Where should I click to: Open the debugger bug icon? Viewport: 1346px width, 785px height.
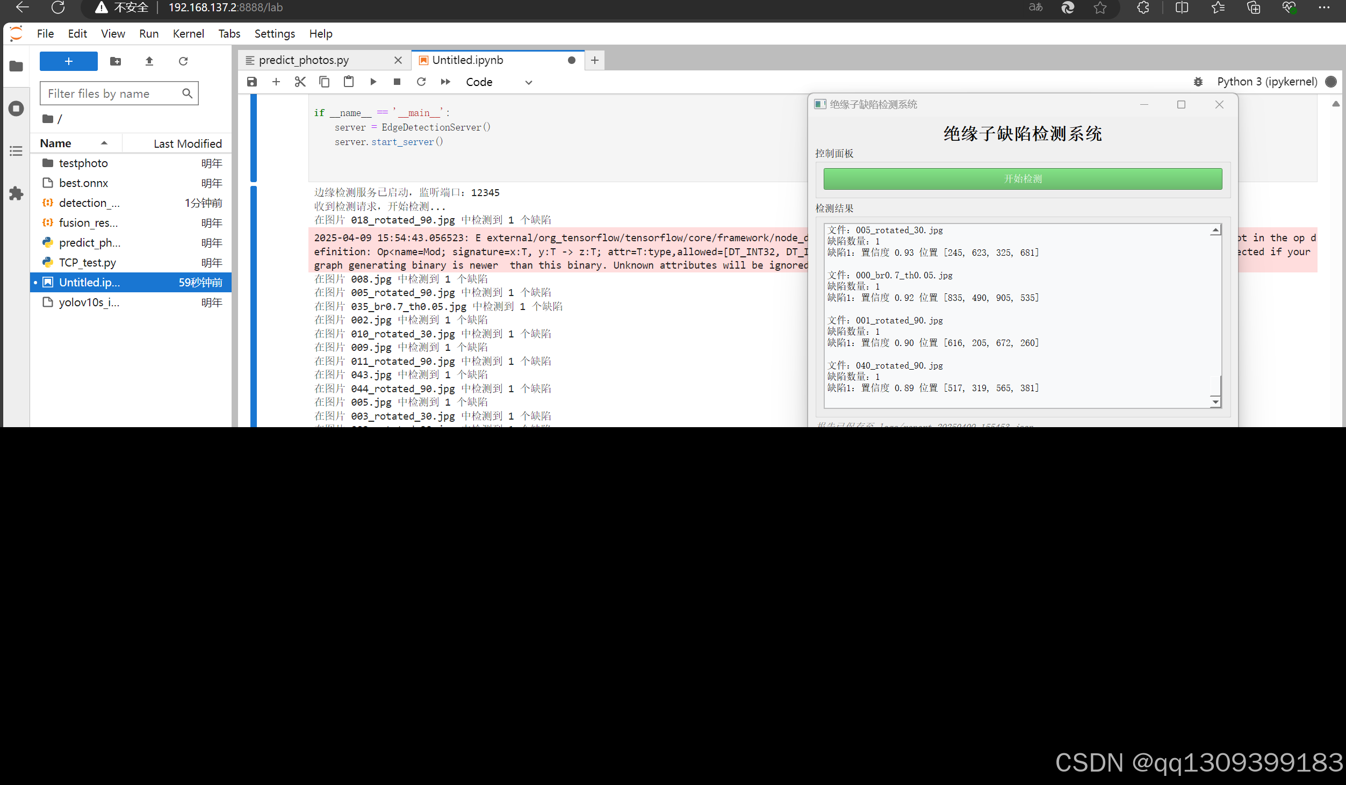point(1198,82)
